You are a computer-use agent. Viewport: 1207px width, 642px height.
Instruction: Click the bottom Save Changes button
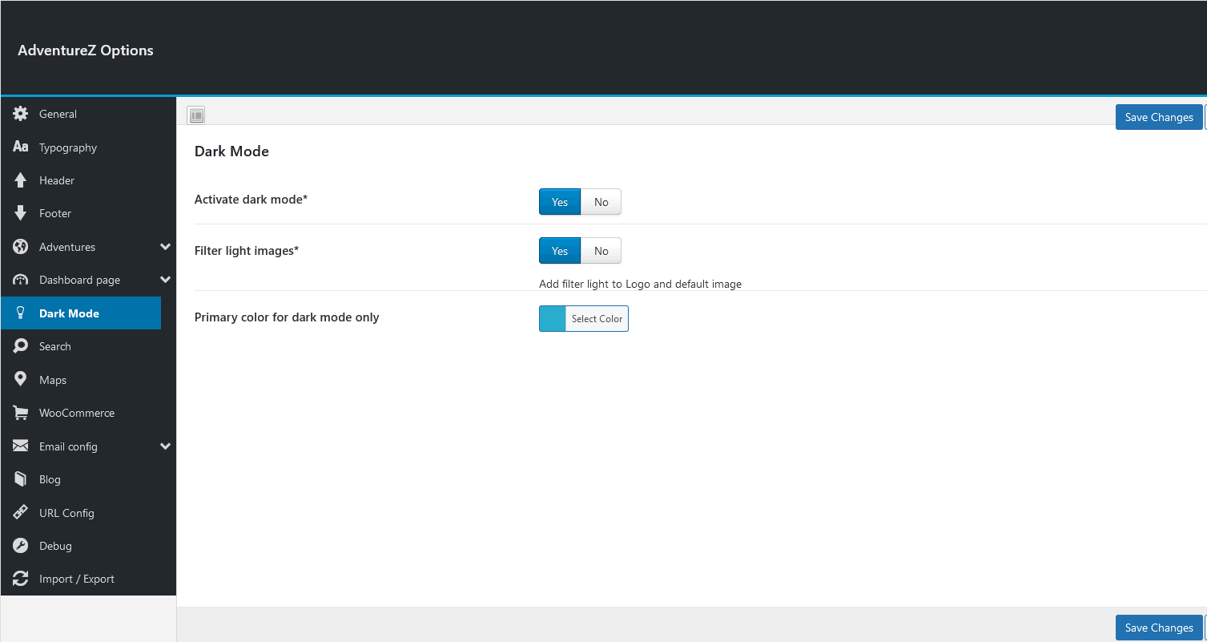pos(1159,628)
